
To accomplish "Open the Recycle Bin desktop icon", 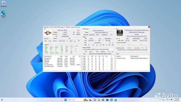I will tap(4, 4).
